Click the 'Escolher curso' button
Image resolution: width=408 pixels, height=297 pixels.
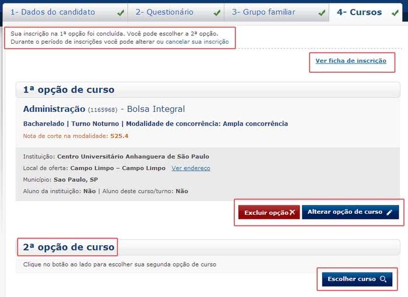(x=357, y=279)
